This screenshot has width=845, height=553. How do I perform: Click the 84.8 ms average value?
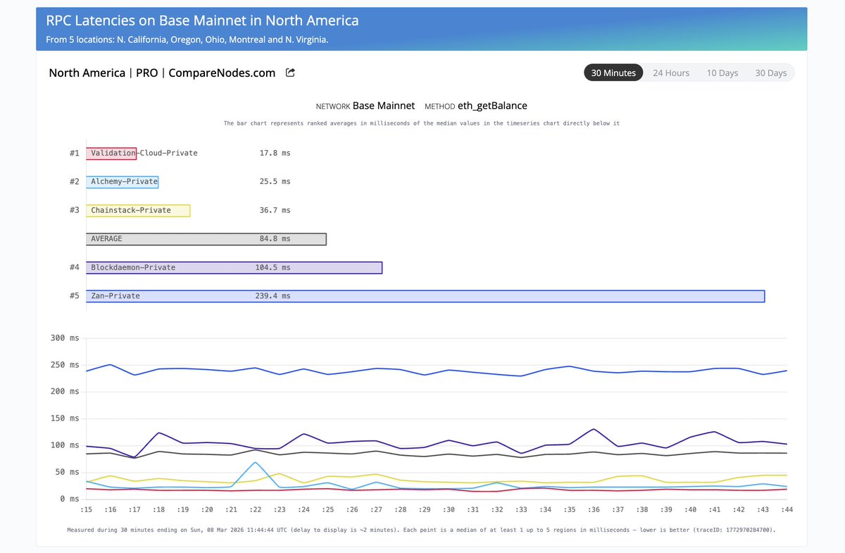click(x=275, y=239)
